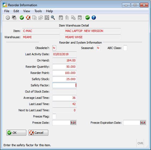151x150 pixels.
Task: Click the OK button
Action: pos(16,133)
